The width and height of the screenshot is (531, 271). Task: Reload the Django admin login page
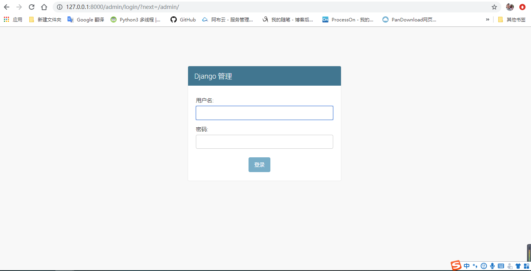32,7
